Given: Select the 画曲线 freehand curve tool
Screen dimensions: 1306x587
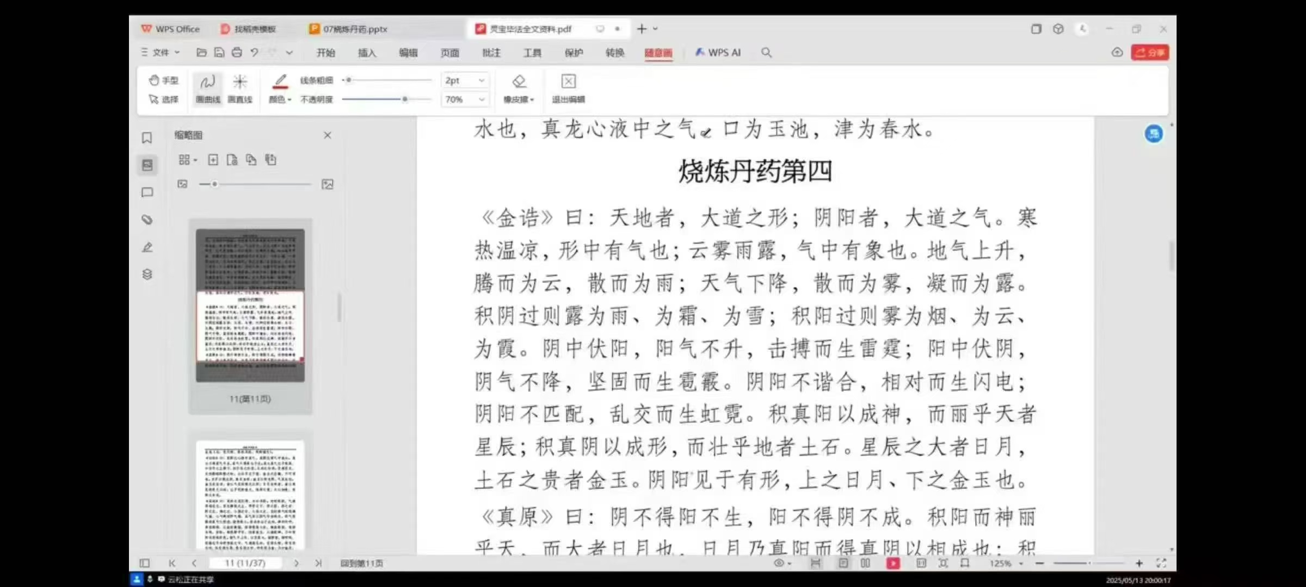Looking at the screenshot, I should click(x=208, y=88).
